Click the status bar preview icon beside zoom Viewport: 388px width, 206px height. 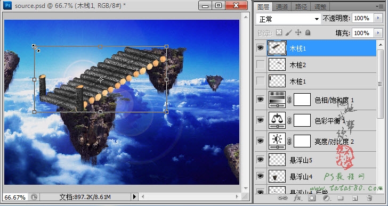pos(34,197)
